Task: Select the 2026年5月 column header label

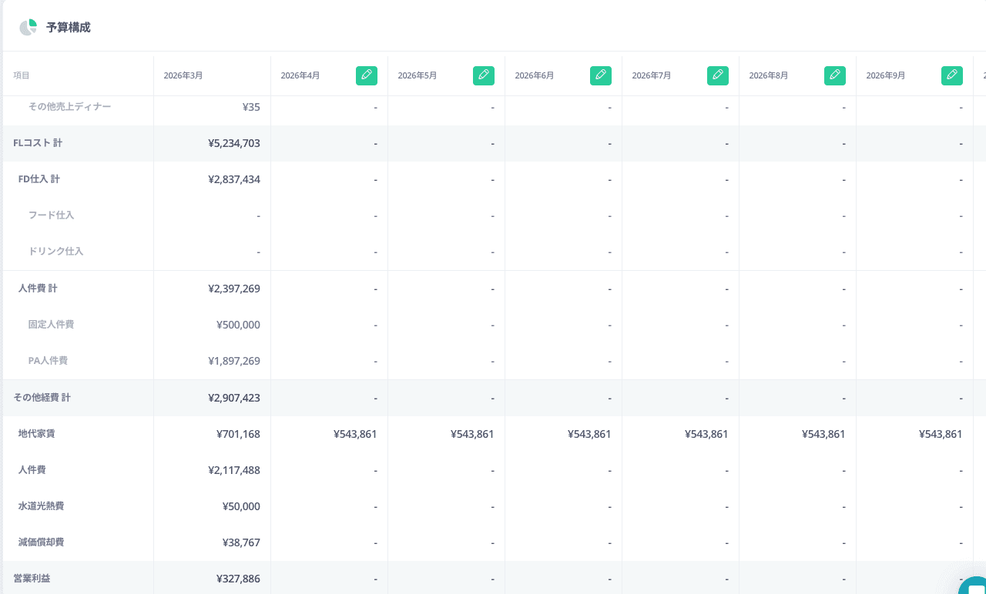Action: pyautogui.click(x=418, y=75)
